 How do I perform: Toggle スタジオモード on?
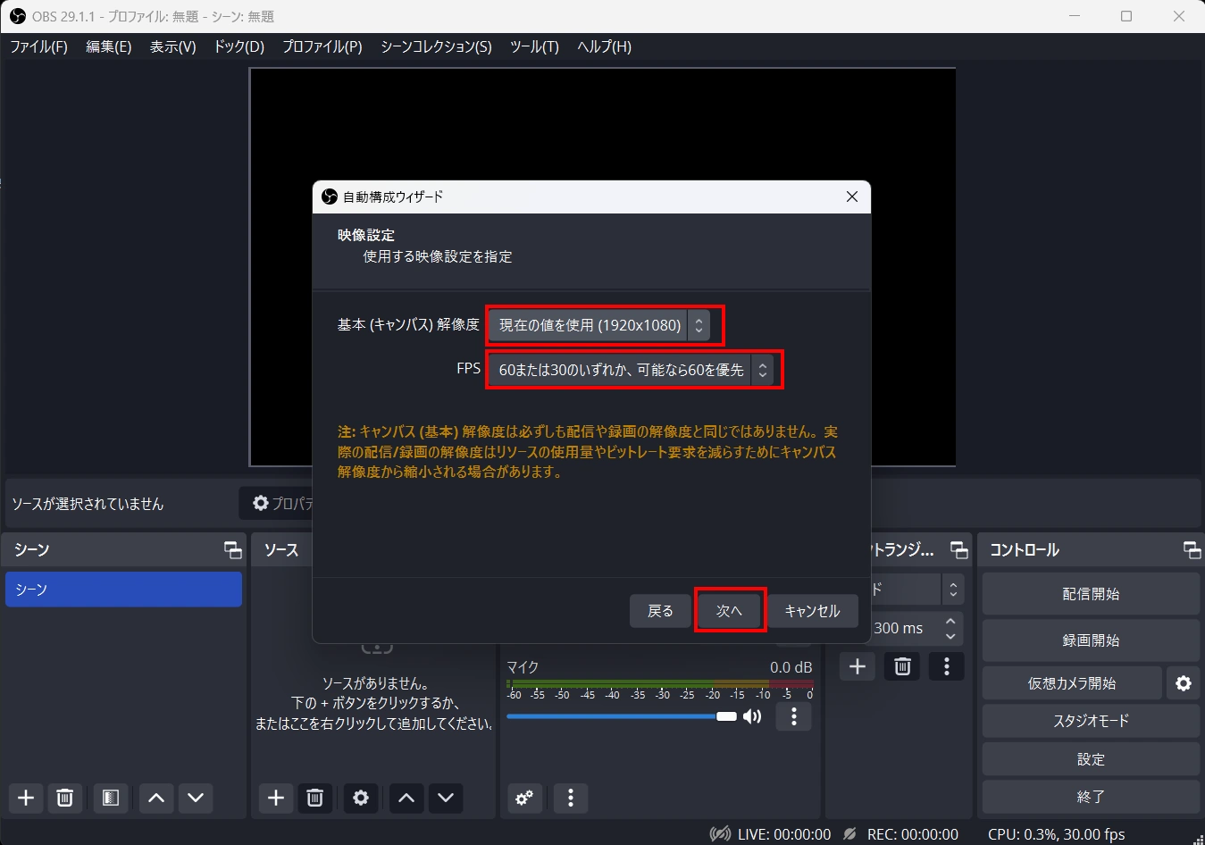click(x=1090, y=721)
